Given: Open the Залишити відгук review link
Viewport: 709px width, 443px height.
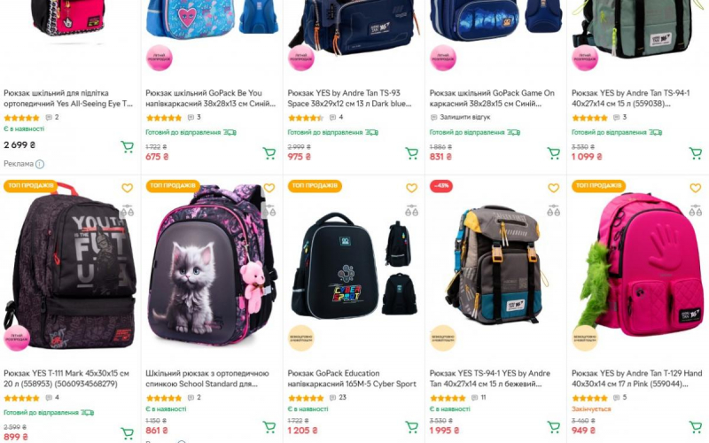Looking at the screenshot, I should click(460, 117).
